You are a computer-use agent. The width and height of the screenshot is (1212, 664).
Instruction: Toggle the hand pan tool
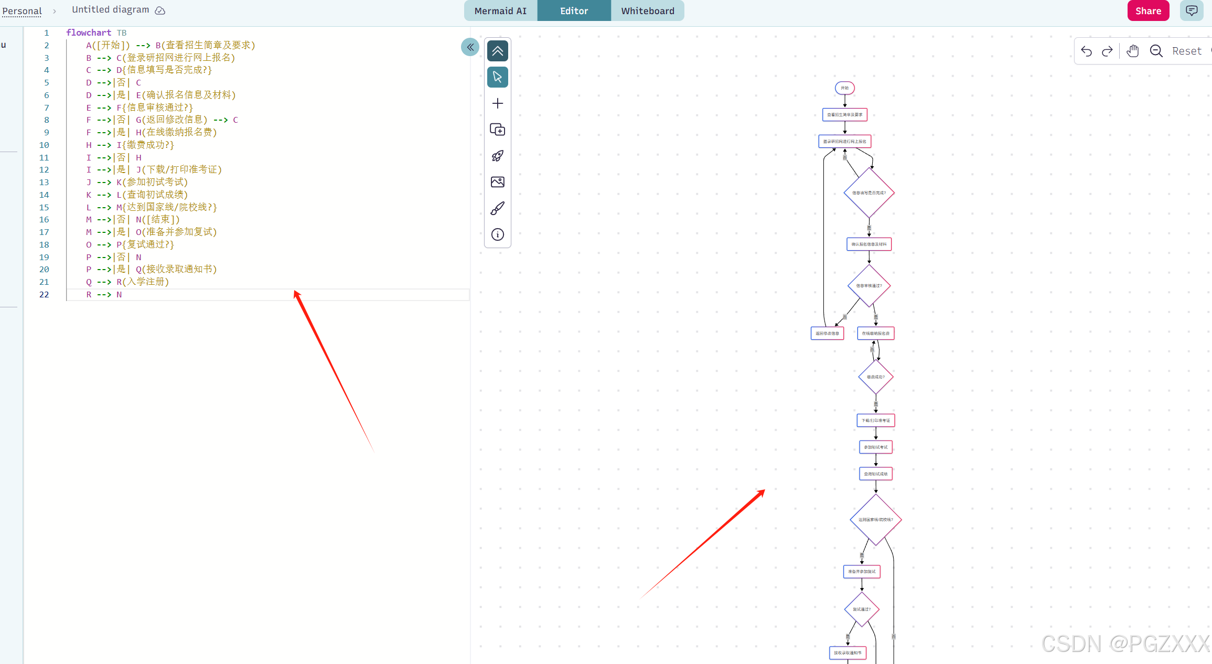tap(1132, 51)
